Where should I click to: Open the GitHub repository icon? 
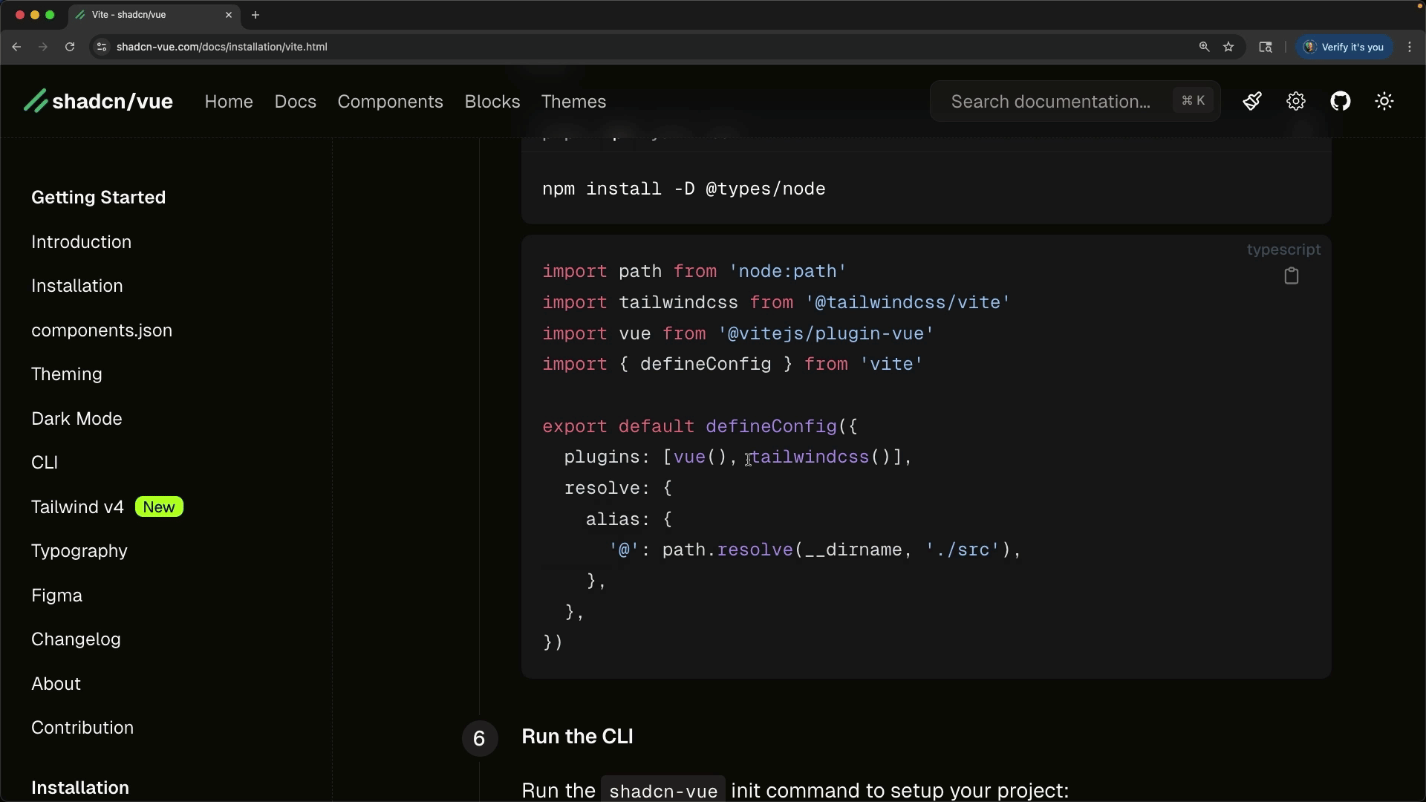[1341, 101]
